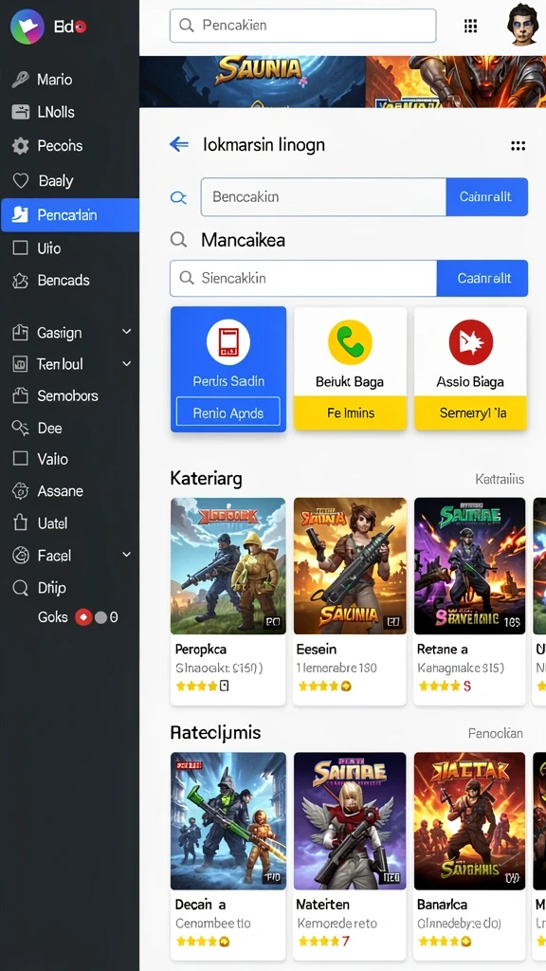Click the colorful app logo in sidebar
Screen dimensions: 546x971
[x=27, y=27]
